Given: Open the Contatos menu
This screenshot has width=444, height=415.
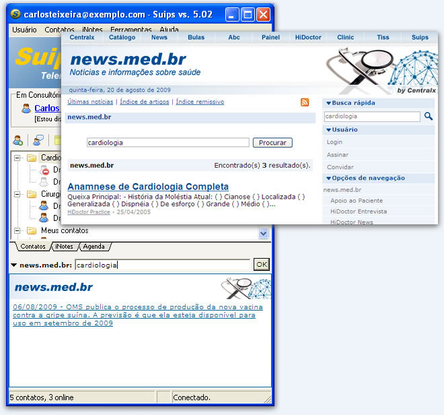Looking at the screenshot, I should tap(59, 30).
